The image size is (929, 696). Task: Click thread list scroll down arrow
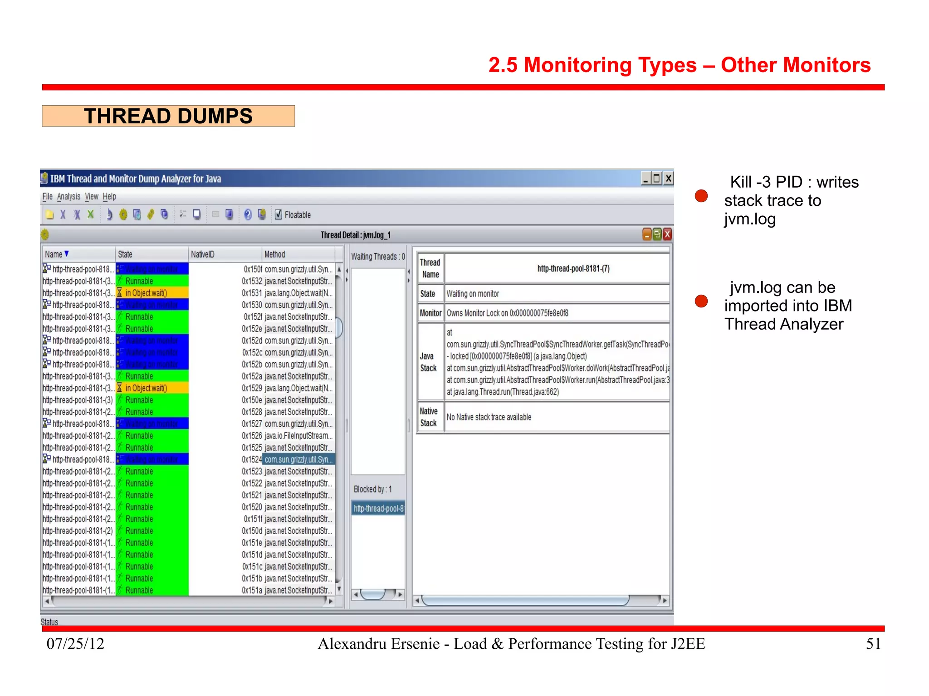(x=339, y=589)
